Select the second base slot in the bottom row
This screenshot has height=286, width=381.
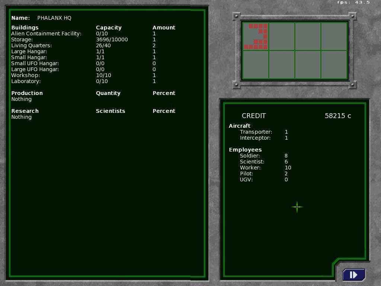282,65
